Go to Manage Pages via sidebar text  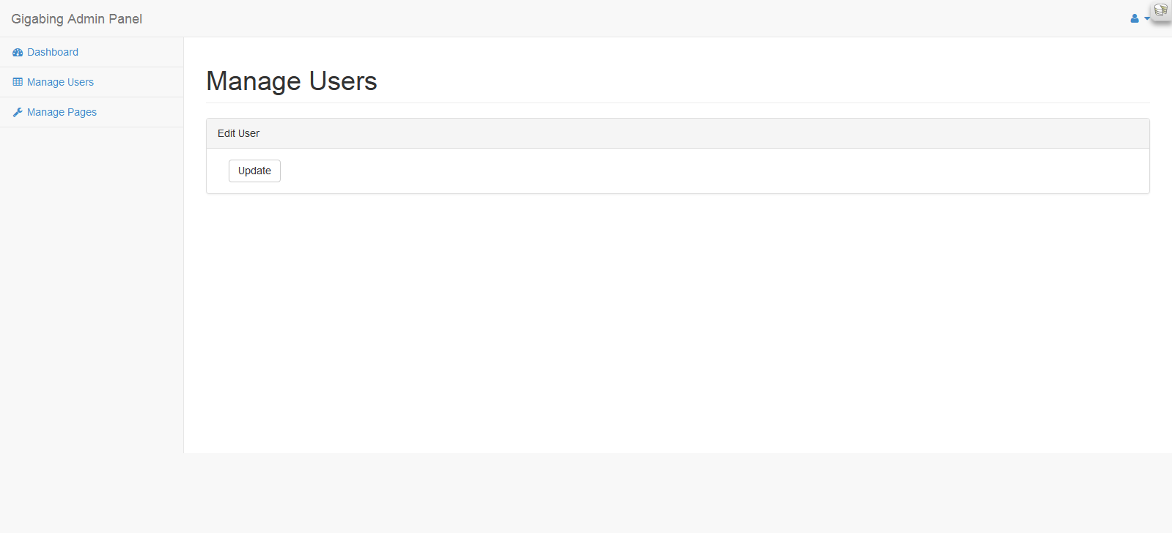[x=62, y=112]
